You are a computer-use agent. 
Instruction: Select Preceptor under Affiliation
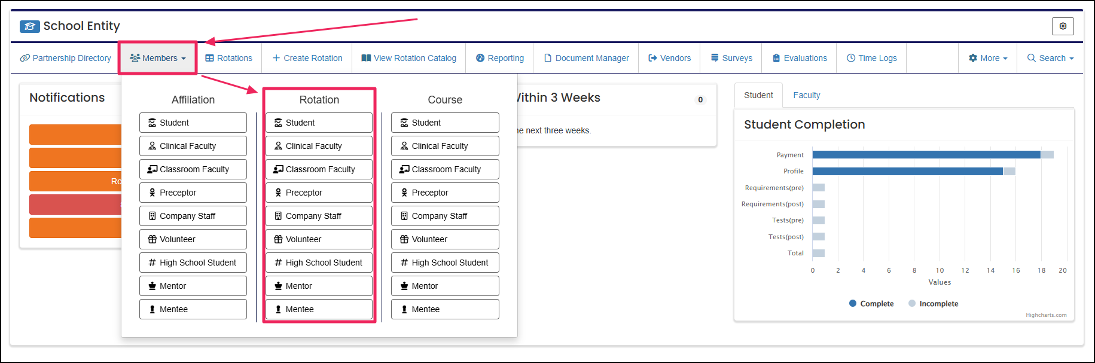pos(193,193)
